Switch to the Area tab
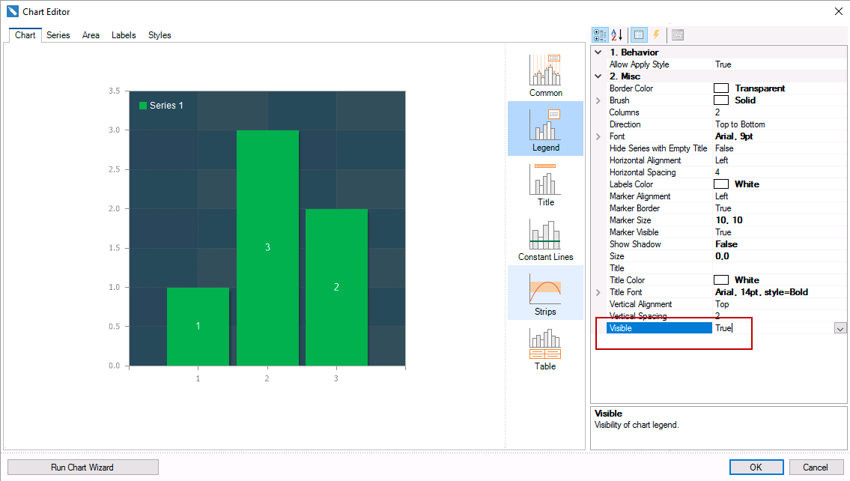 tap(91, 35)
